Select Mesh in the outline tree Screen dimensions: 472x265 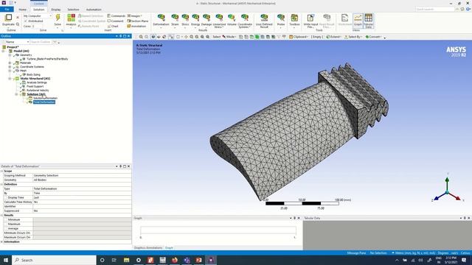(23, 71)
